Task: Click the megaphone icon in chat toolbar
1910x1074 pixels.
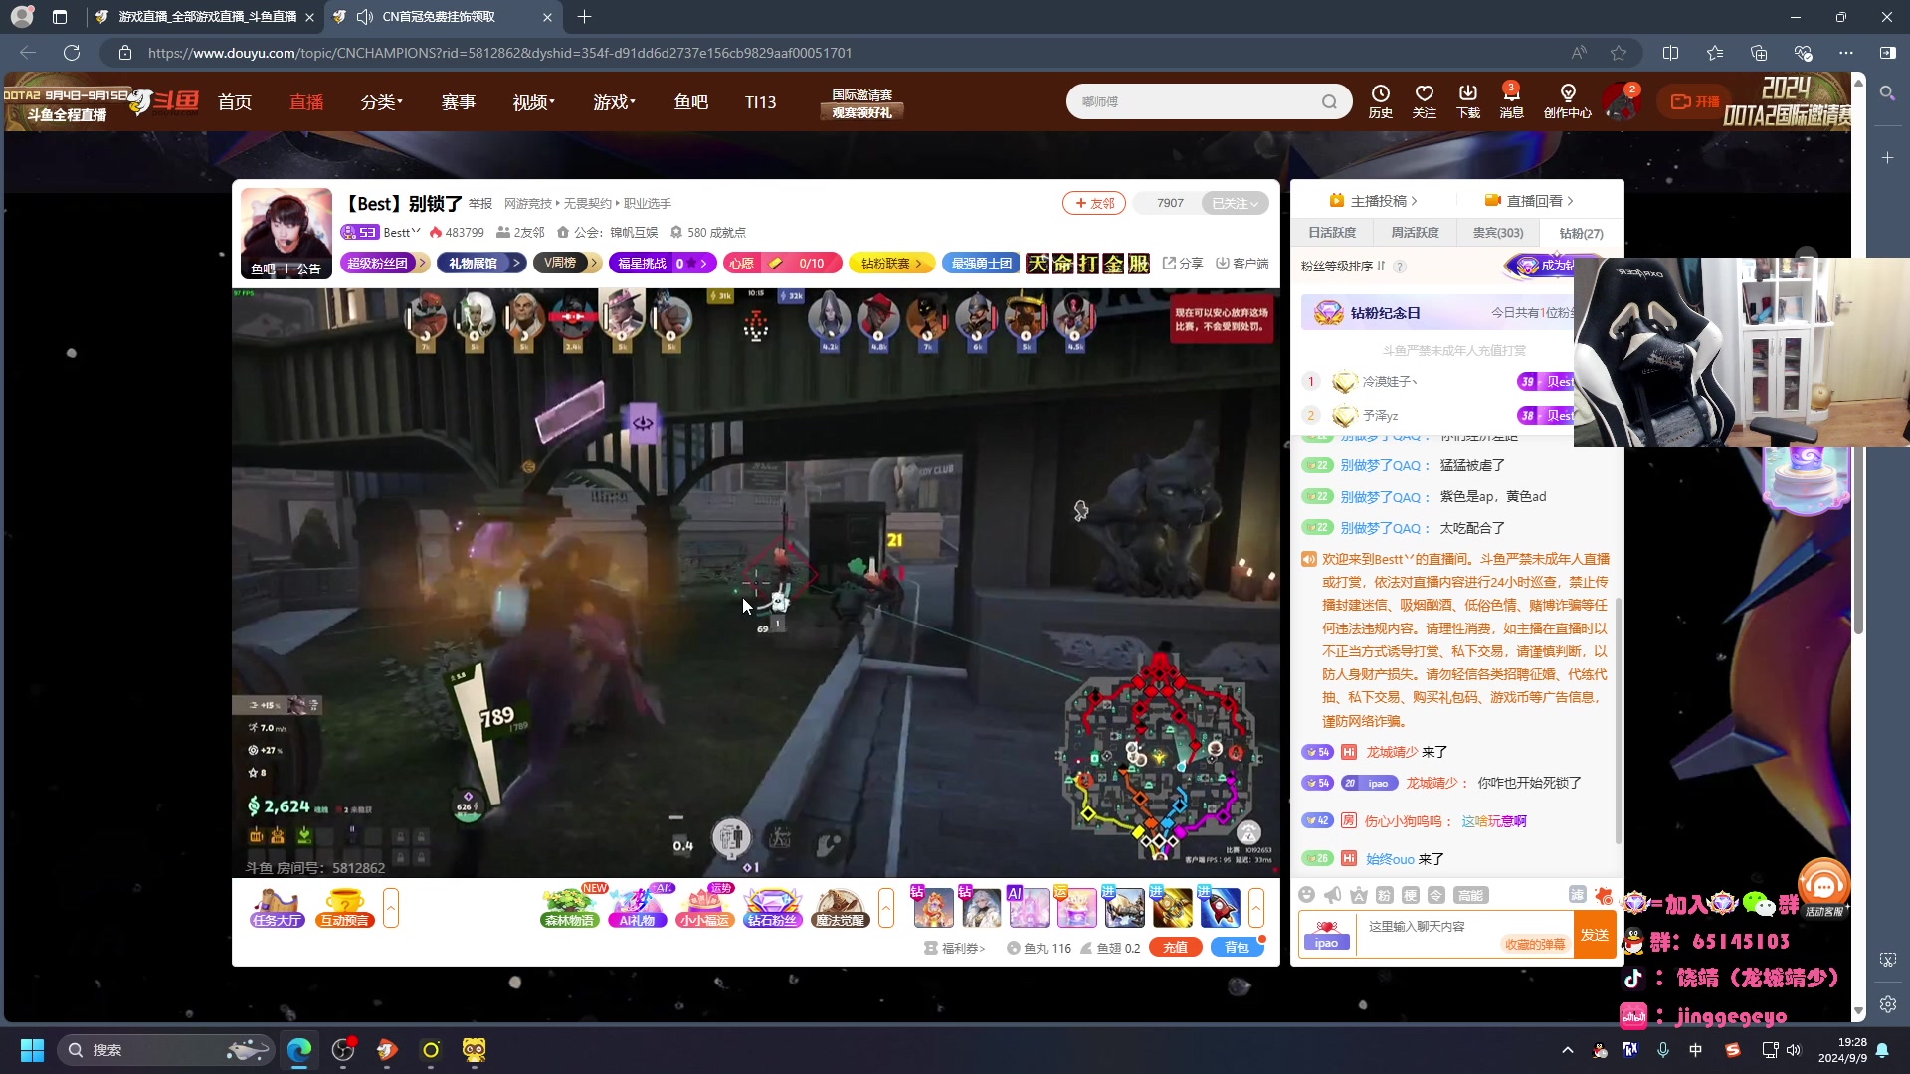Action: (1333, 895)
